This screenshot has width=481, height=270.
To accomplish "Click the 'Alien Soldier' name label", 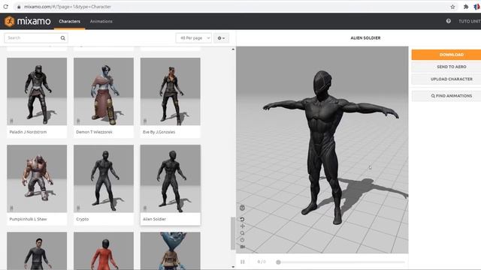I will 154,219.
